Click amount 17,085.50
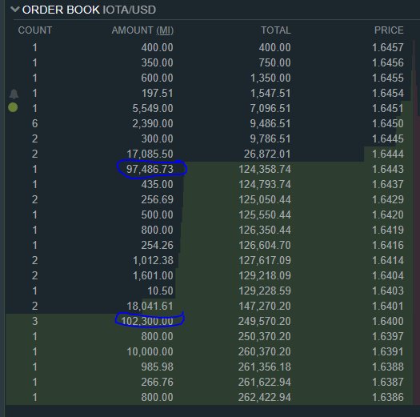This screenshot has height=417, width=420. coord(150,154)
